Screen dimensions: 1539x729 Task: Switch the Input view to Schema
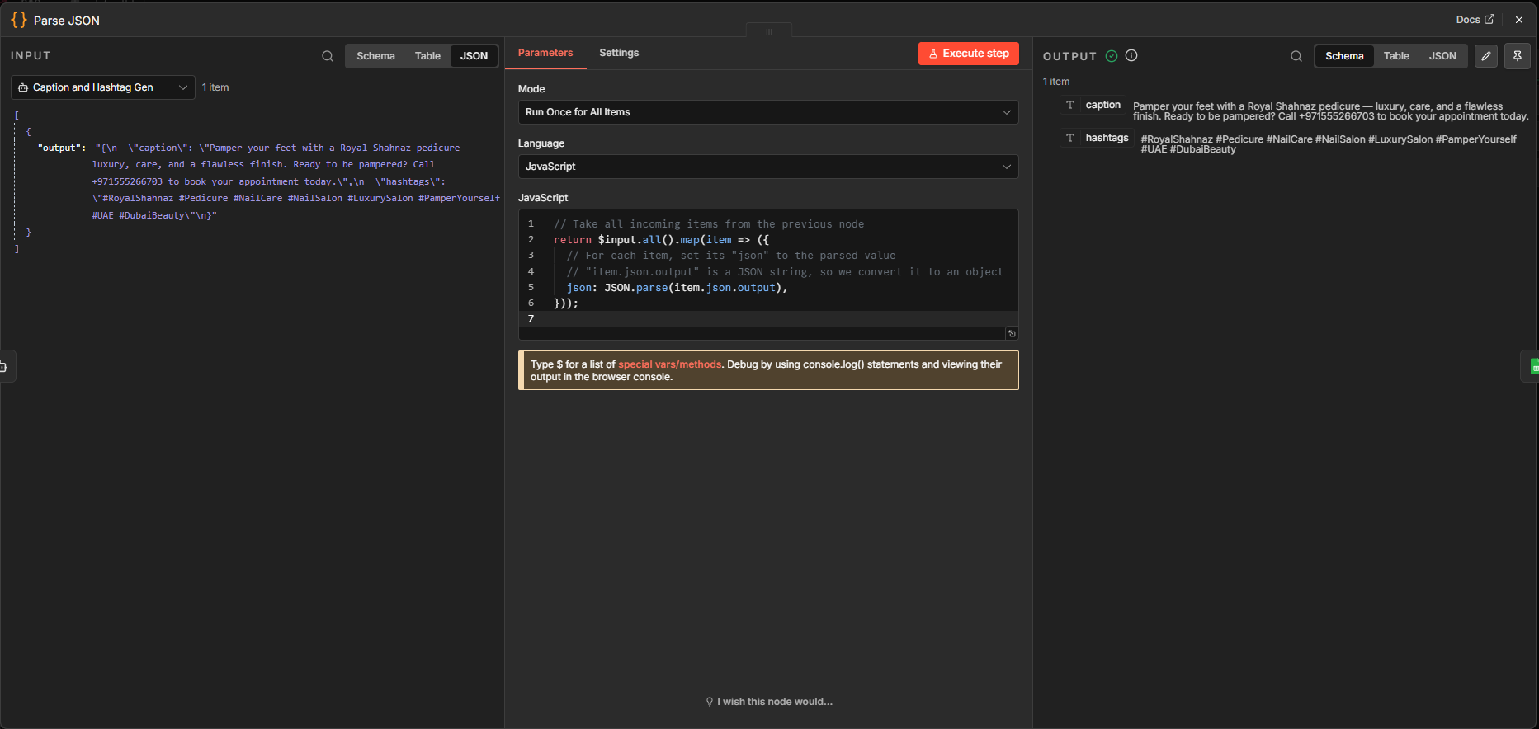click(x=375, y=56)
